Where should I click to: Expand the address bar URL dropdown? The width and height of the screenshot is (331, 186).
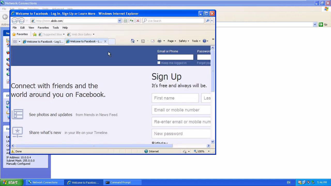tap(119, 21)
